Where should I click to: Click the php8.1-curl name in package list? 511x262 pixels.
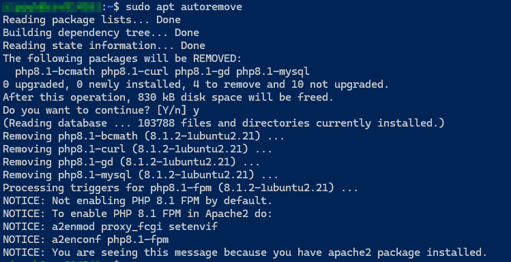coord(134,71)
